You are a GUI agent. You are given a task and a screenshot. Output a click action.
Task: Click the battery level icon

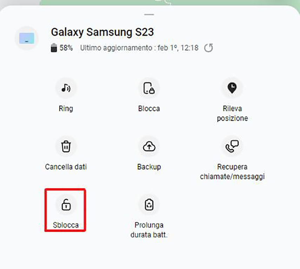point(54,48)
